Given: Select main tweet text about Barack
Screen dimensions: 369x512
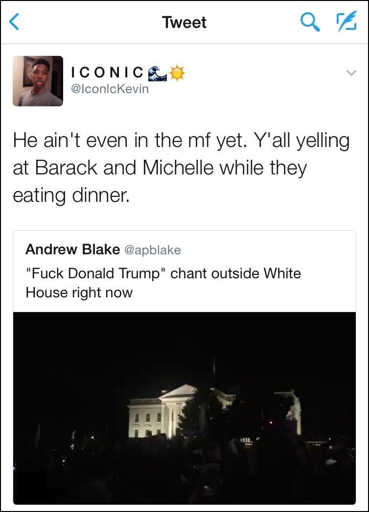Looking at the screenshot, I should click(181, 168).
